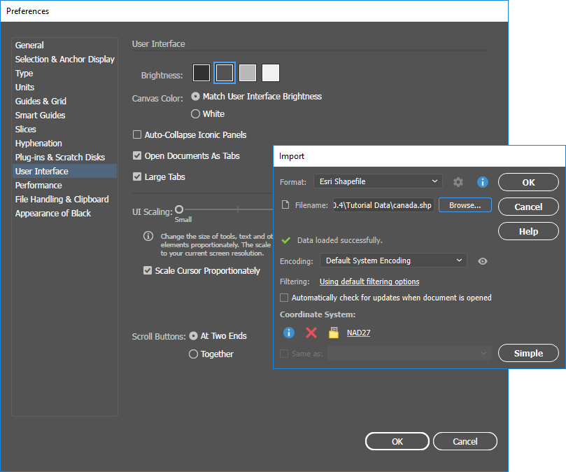
Task: Click OK in Import dialog
Action: click(528, 182)
